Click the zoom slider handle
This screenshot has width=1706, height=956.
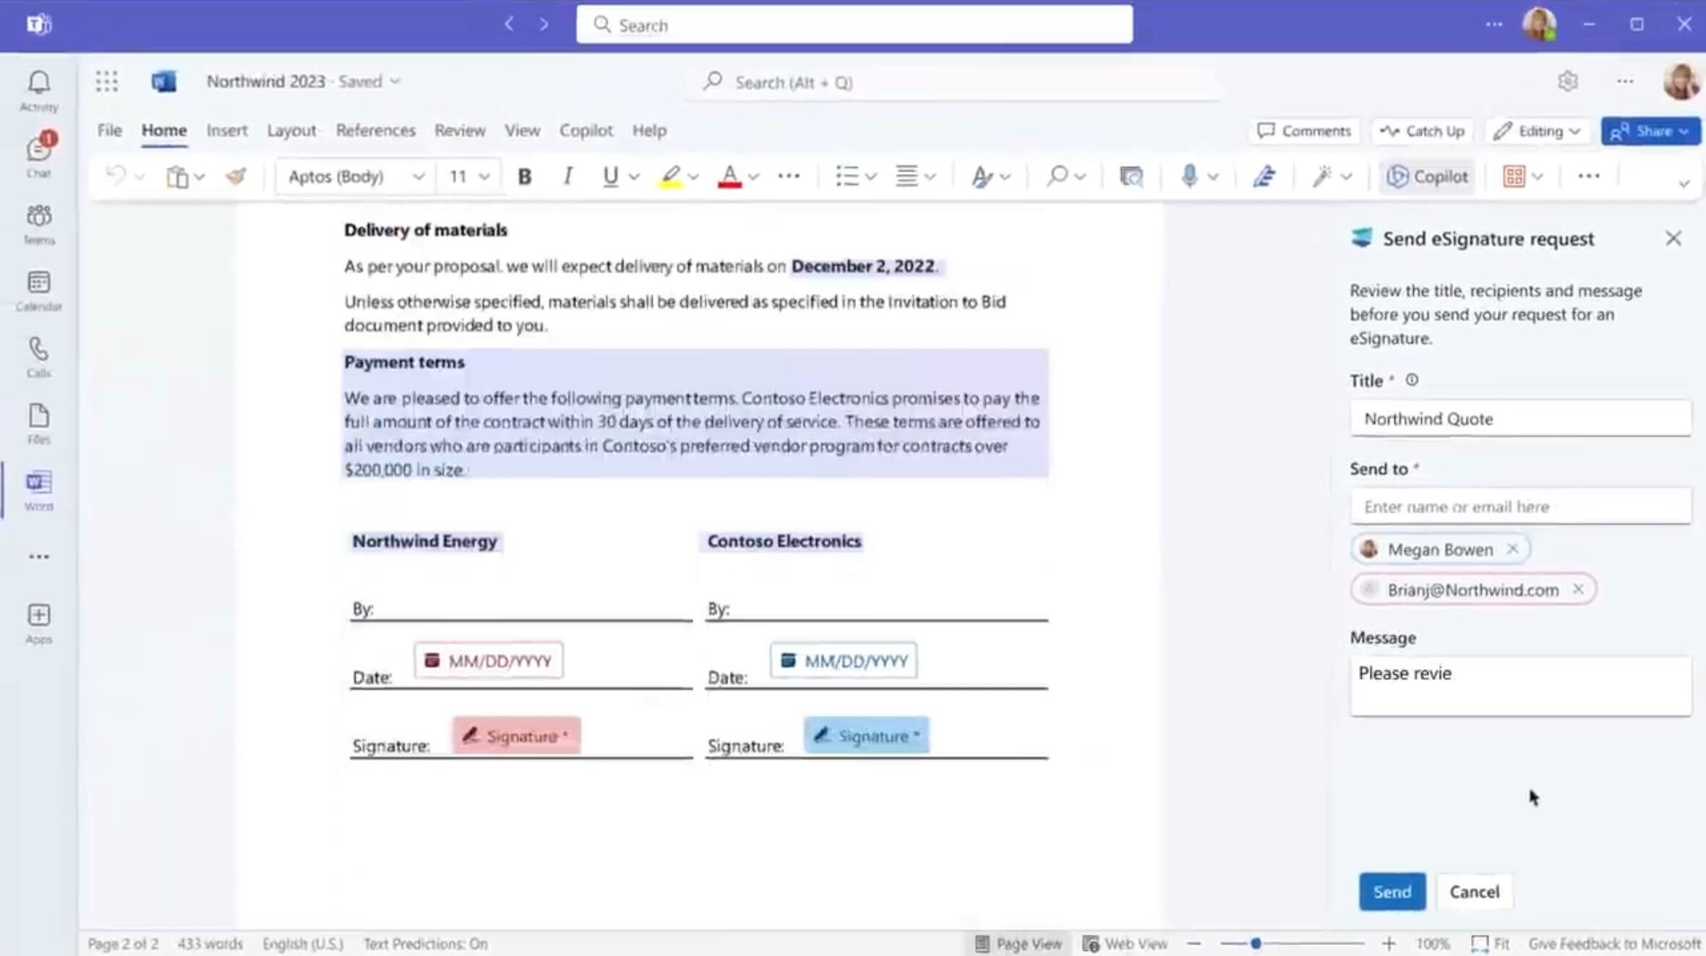coord(1256,944)
